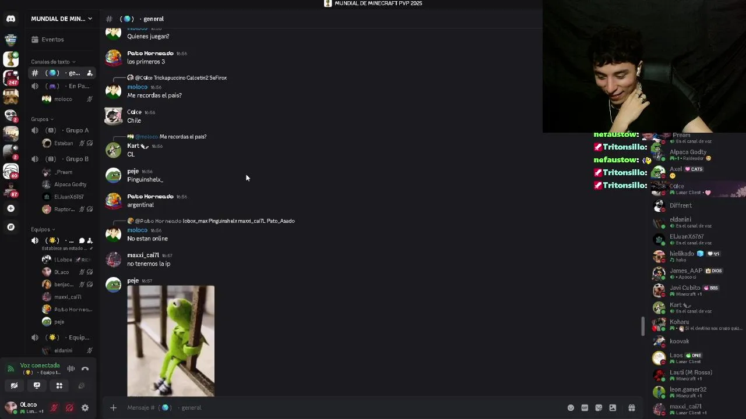The width and height of the screenshot is (746, 419).
Task: Open Discord home direct messages
Action: [x=10, y=19]
